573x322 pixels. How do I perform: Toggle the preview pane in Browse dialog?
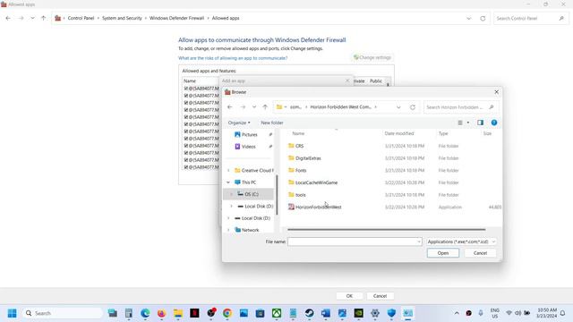click(x=480, y=123)
